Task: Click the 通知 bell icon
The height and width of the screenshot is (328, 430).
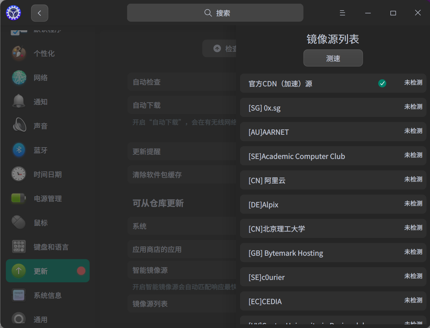Action: pos(19,101)
